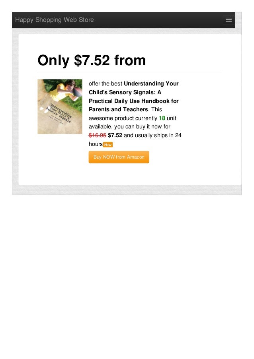Open the hamburger navigation menu
Viewport: 254px width, 359px height.
(229, 20)
